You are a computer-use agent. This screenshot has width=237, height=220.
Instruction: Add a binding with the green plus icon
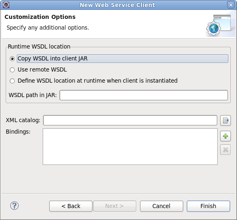pyautogui.click(x=225, y=136)
